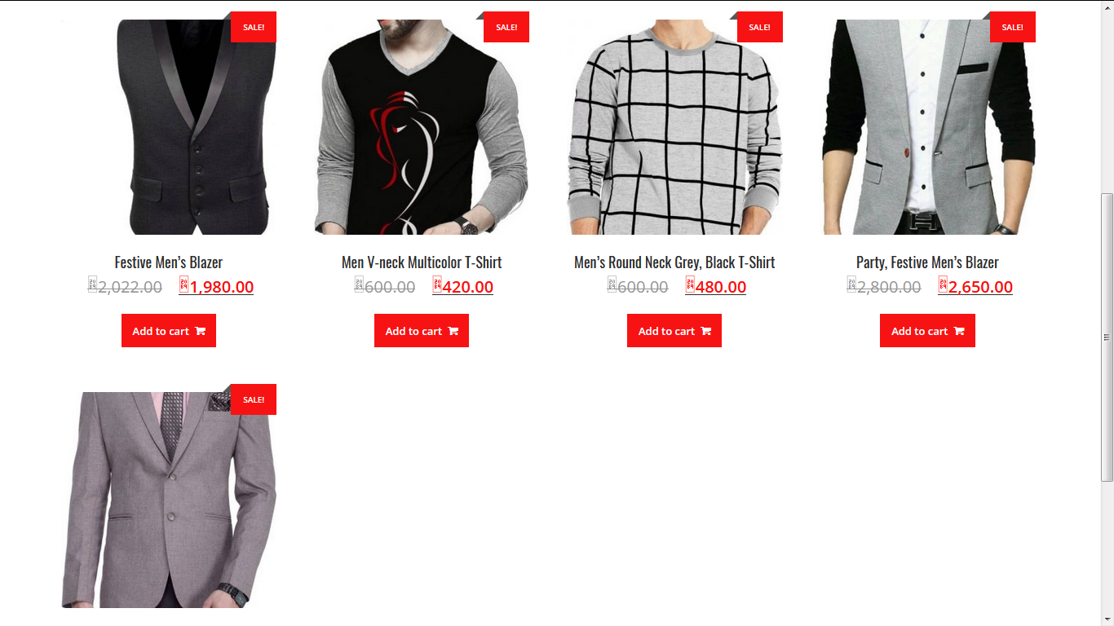
Task: Open the Party, Festive Men's Blazer title link
Action: tap(927, 262)
